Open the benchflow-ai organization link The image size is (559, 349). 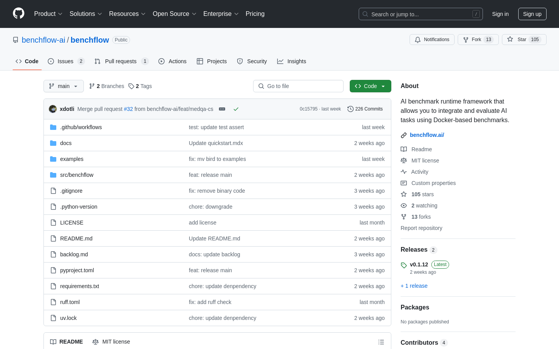click(43, 40)
